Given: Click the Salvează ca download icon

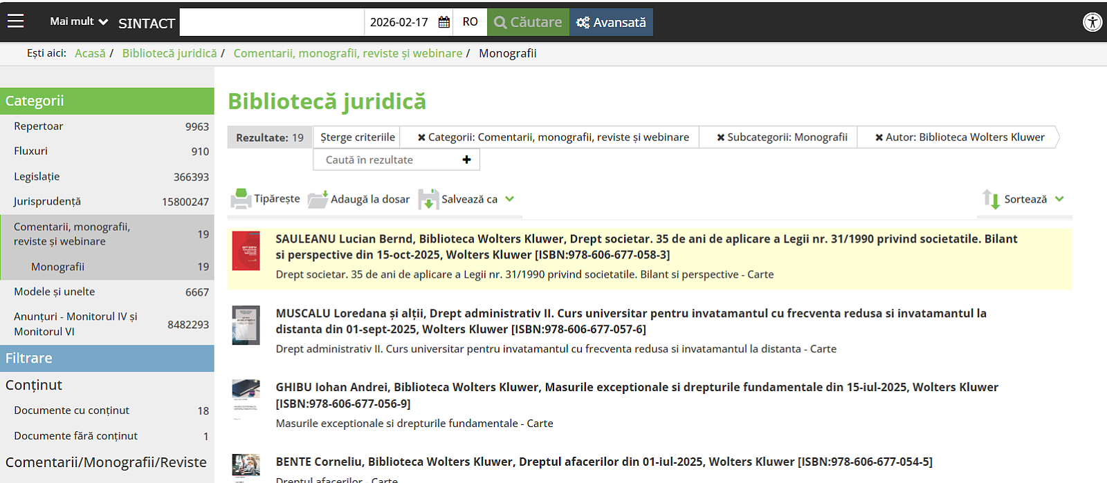Looking at the screenshot, I should [428, 199].
